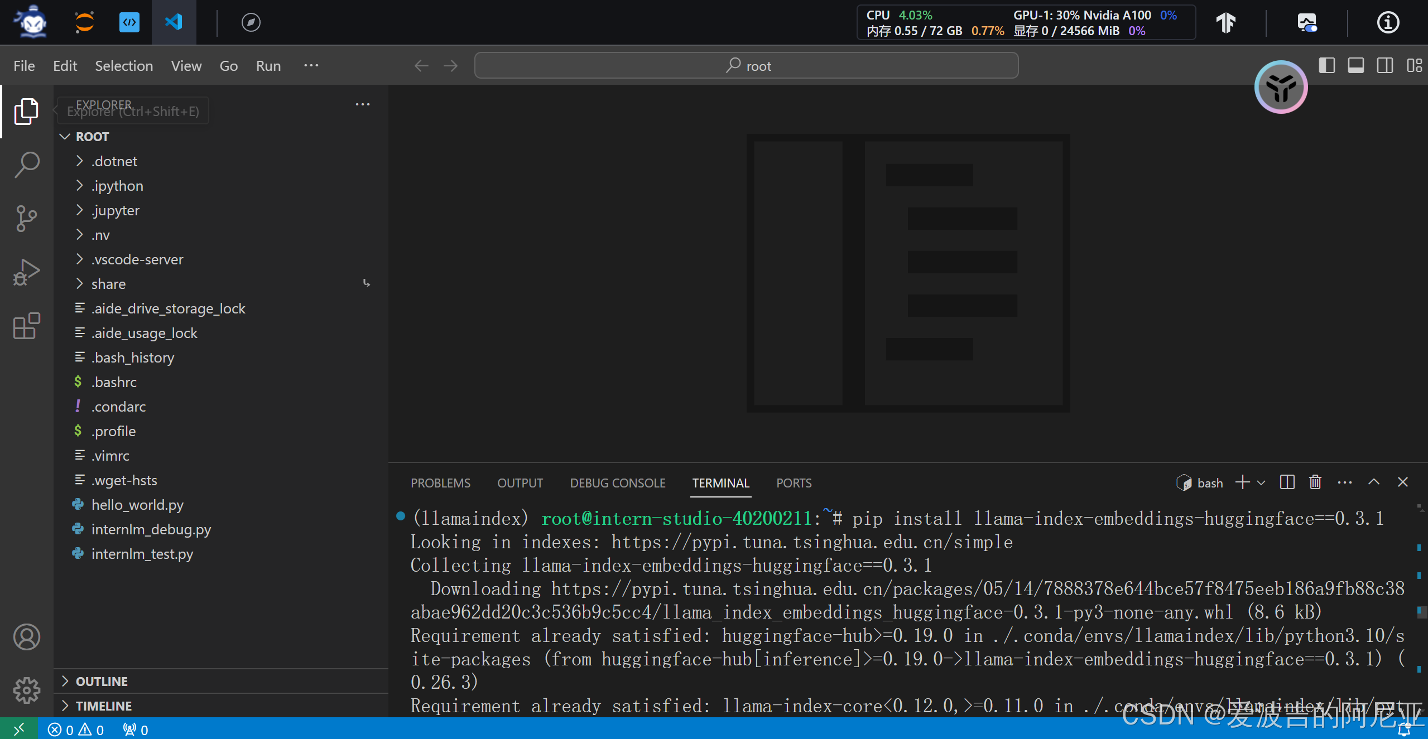Click the JupyterLab icon in top bar
The height and width of the screenshot is (739, 1428).
(84, 22)
